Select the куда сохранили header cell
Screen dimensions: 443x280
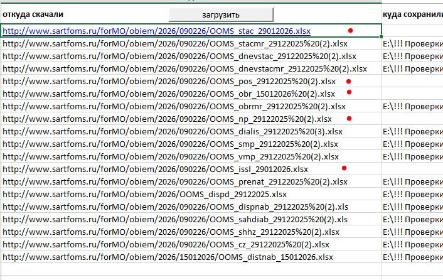click(412, 14)
